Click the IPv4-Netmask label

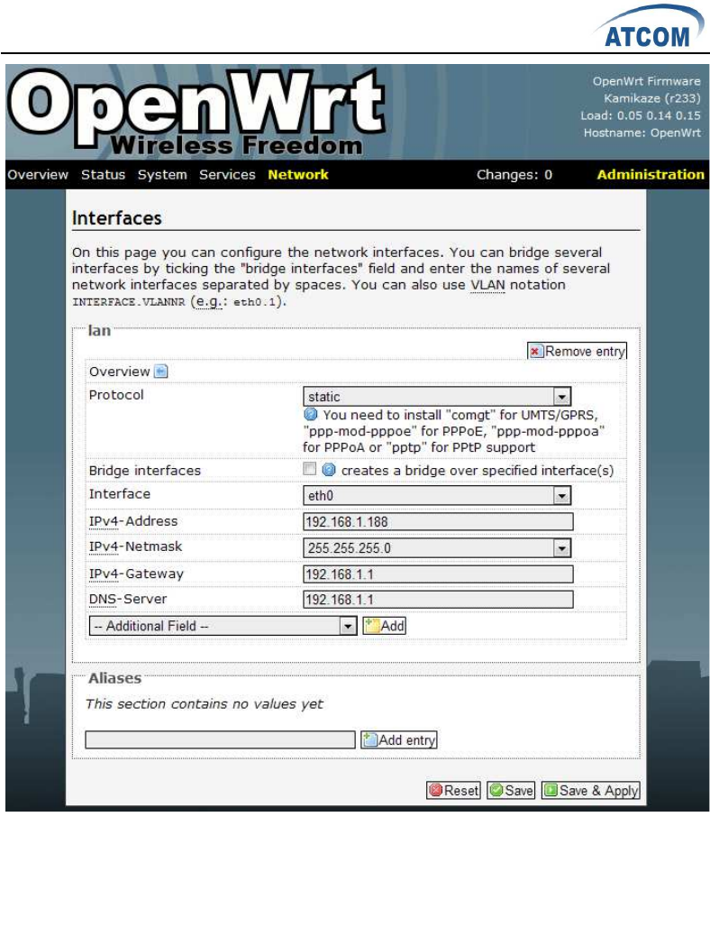click(x=135, y=546)
